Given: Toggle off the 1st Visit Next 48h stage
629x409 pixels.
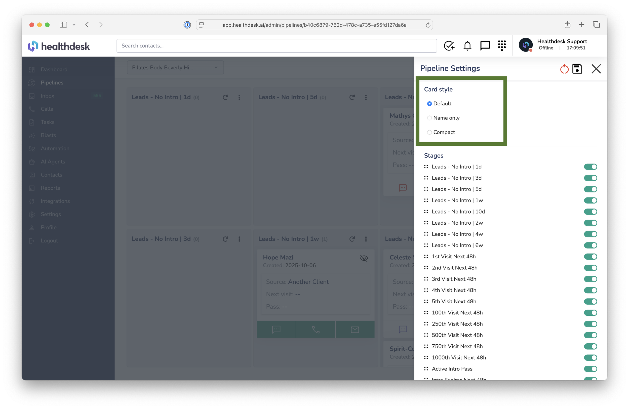Looking at the screenshot, I should 590,257.
